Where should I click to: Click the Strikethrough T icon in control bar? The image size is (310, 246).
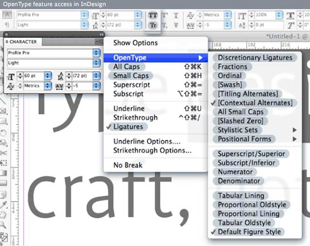click(x=176, y=25)
